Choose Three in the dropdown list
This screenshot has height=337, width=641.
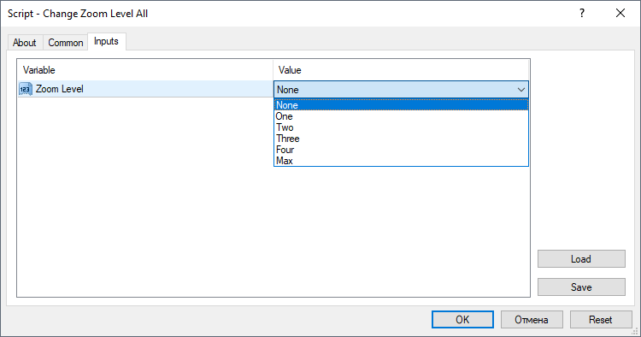pos(401,139)
